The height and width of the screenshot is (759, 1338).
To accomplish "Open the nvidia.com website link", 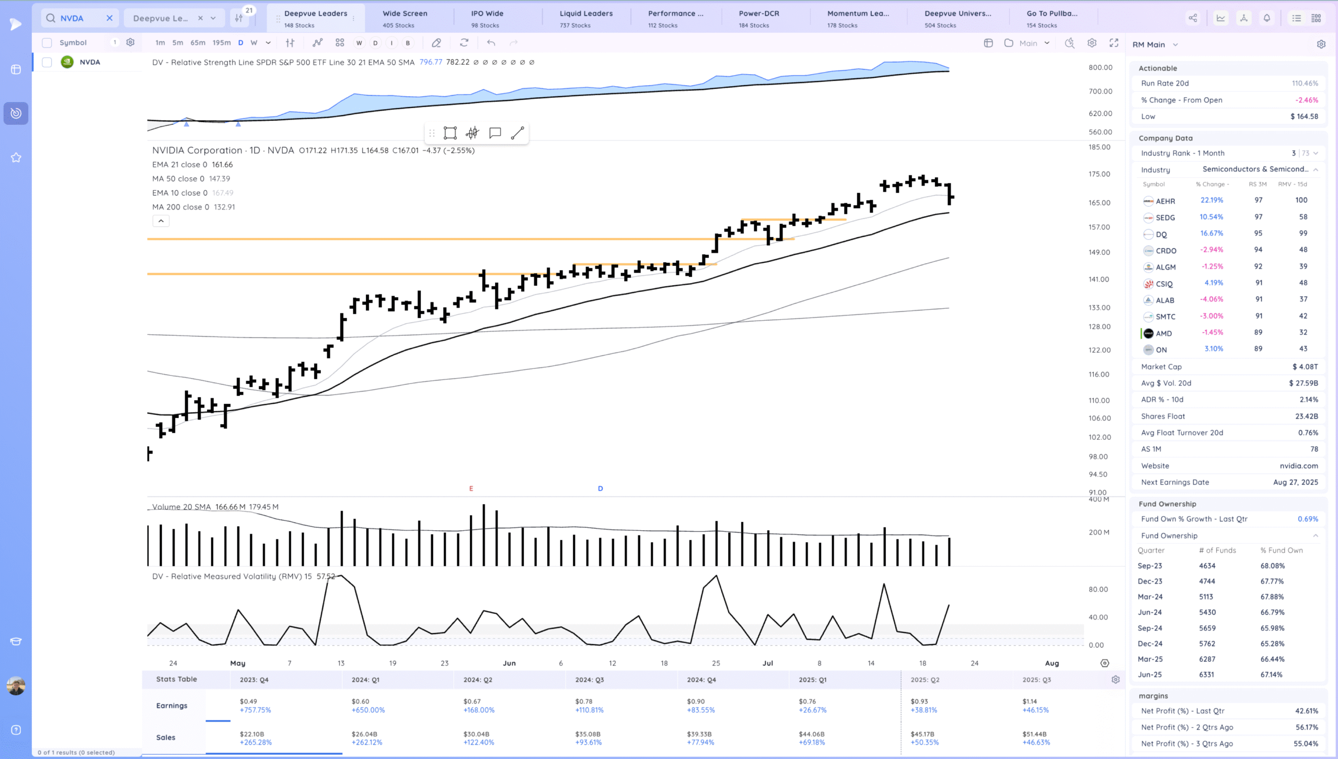I will coord(1298,465).
